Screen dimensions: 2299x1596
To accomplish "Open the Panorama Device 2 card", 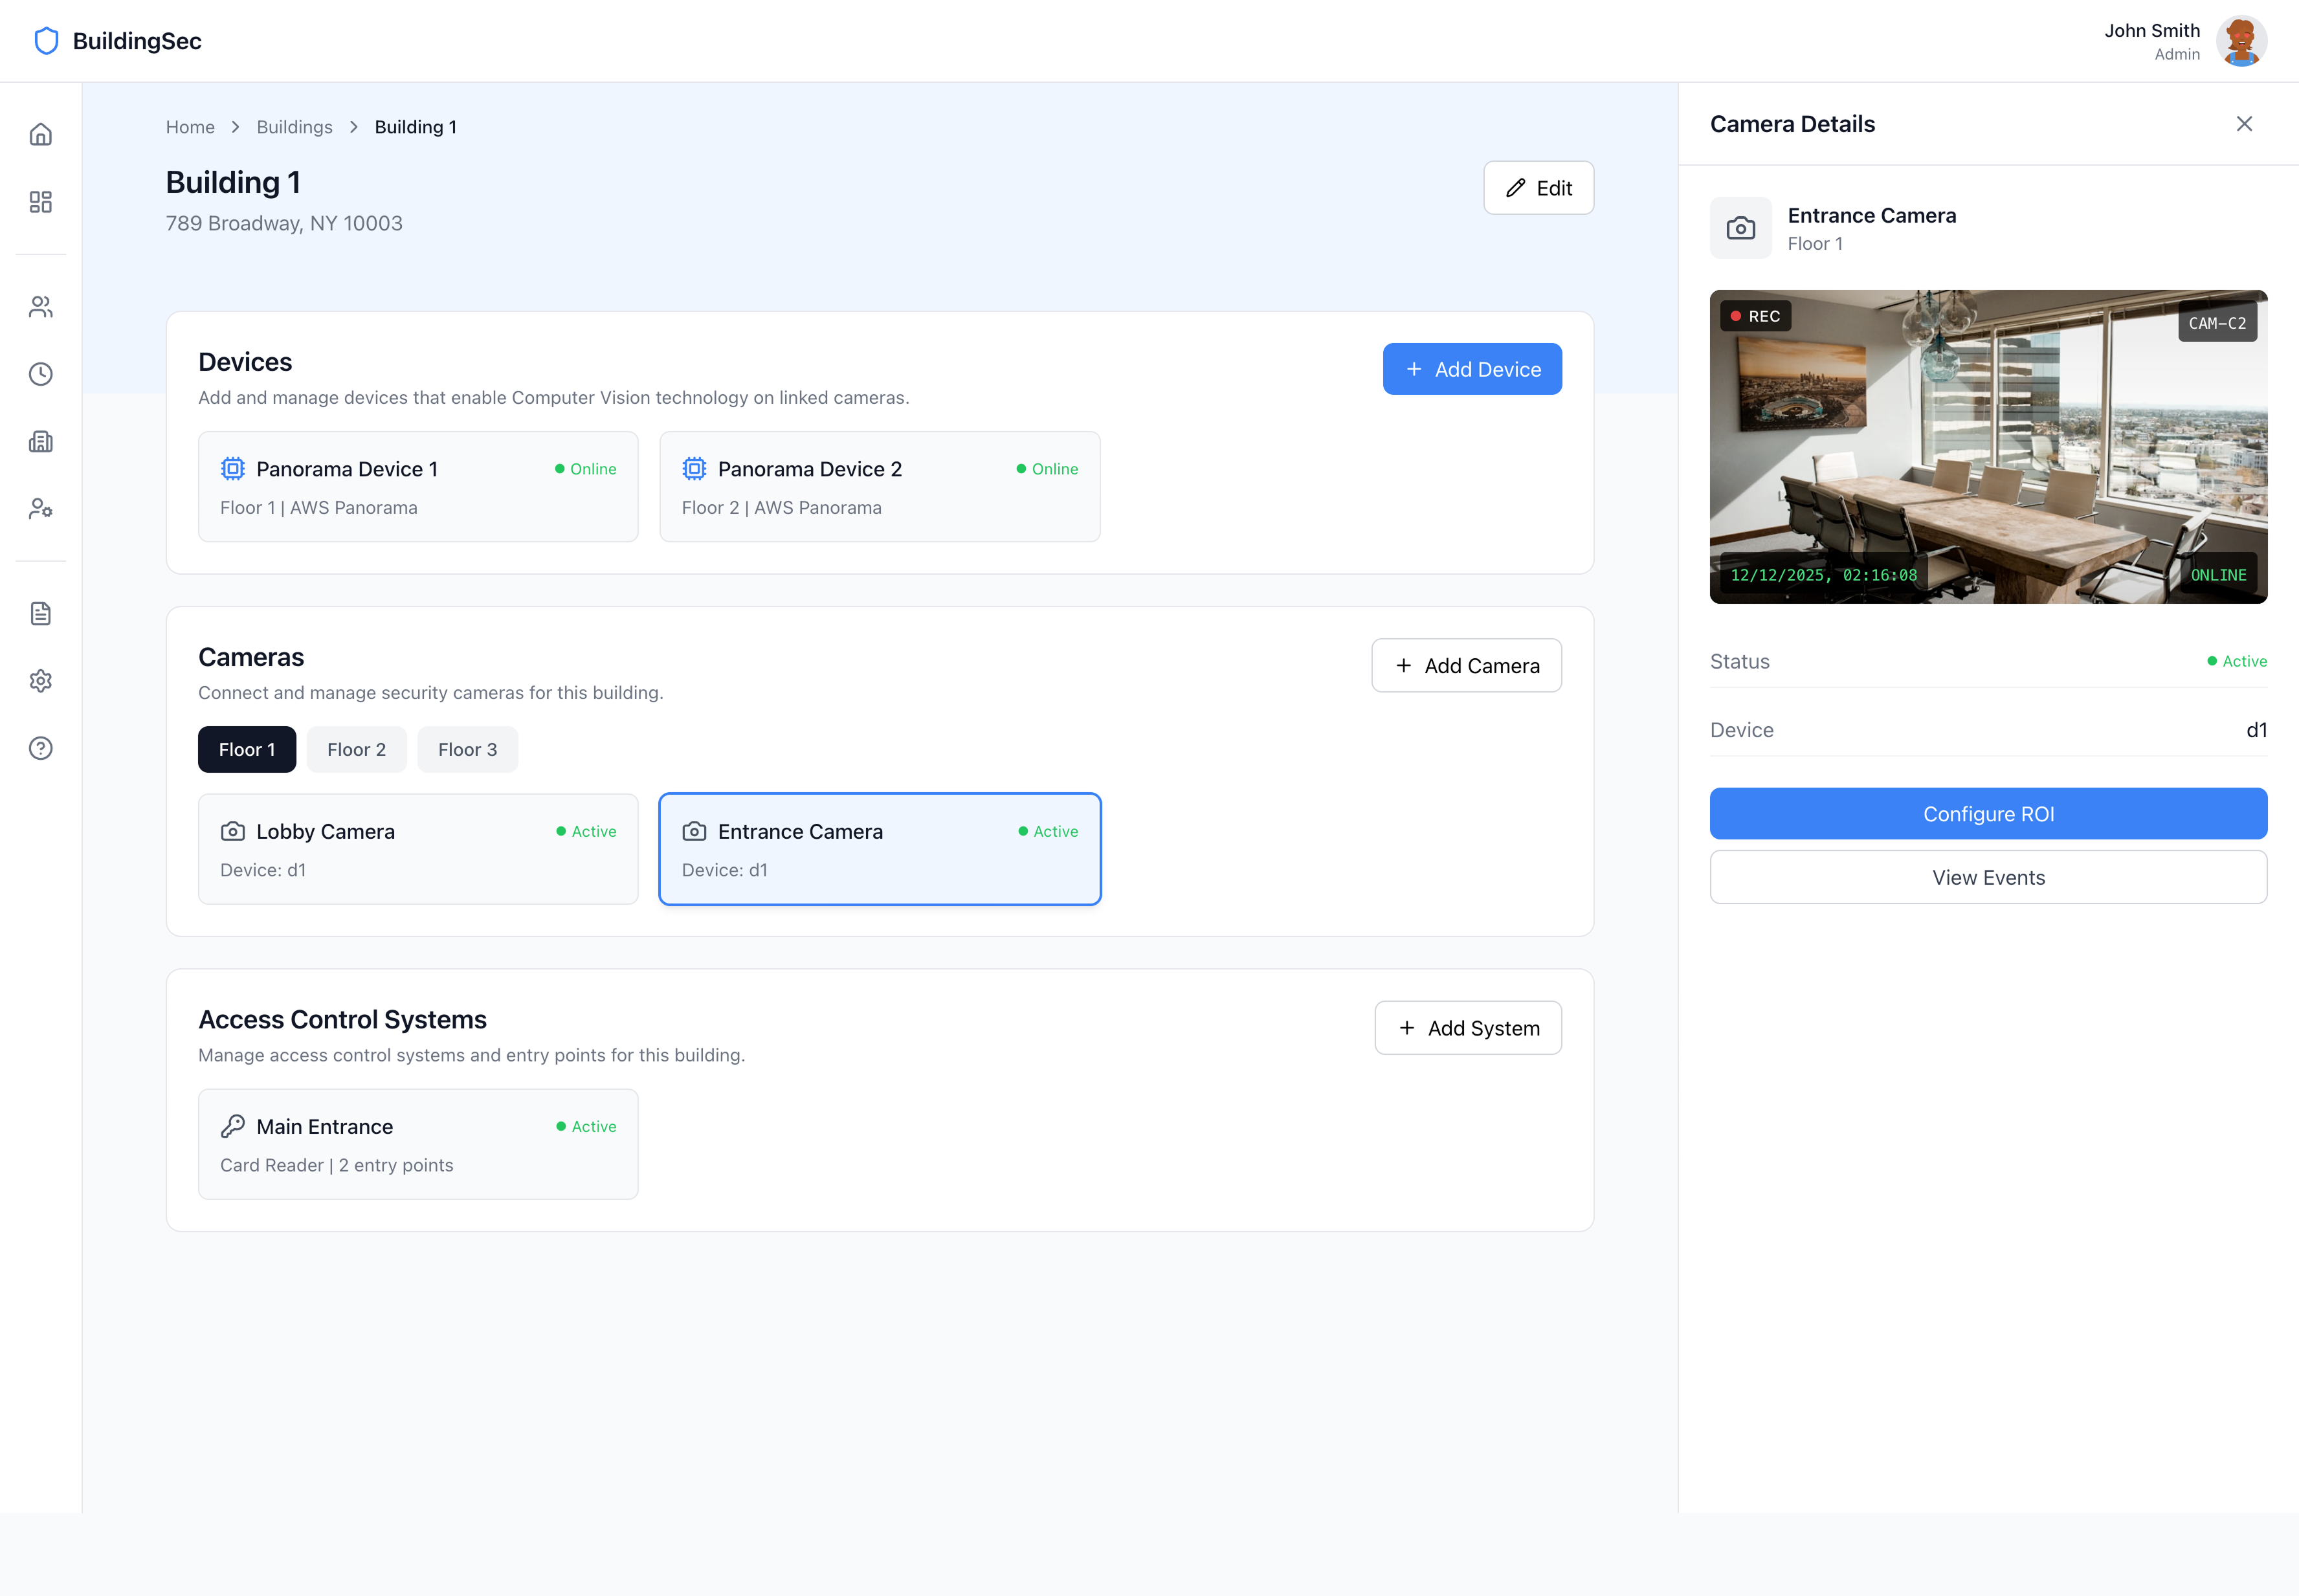I will [x=880, y=487].
